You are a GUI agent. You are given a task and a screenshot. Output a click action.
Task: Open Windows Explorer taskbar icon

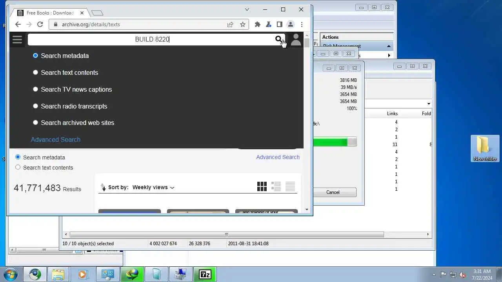tap(58, 275)
